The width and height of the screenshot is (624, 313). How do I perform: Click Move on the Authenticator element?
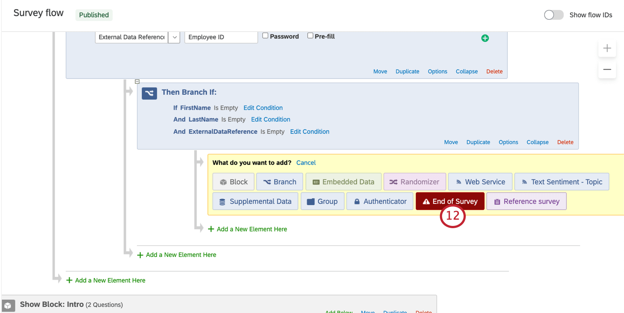tap(380, 72)
